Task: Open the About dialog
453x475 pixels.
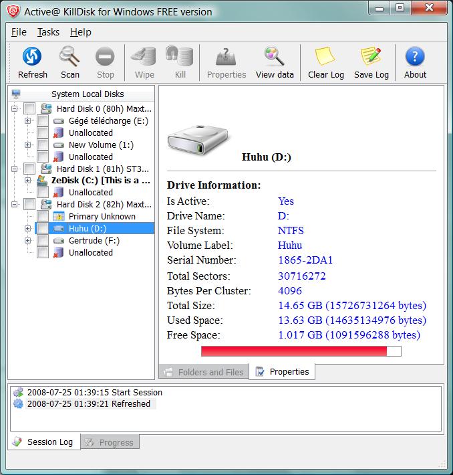Action: (415, 56)
